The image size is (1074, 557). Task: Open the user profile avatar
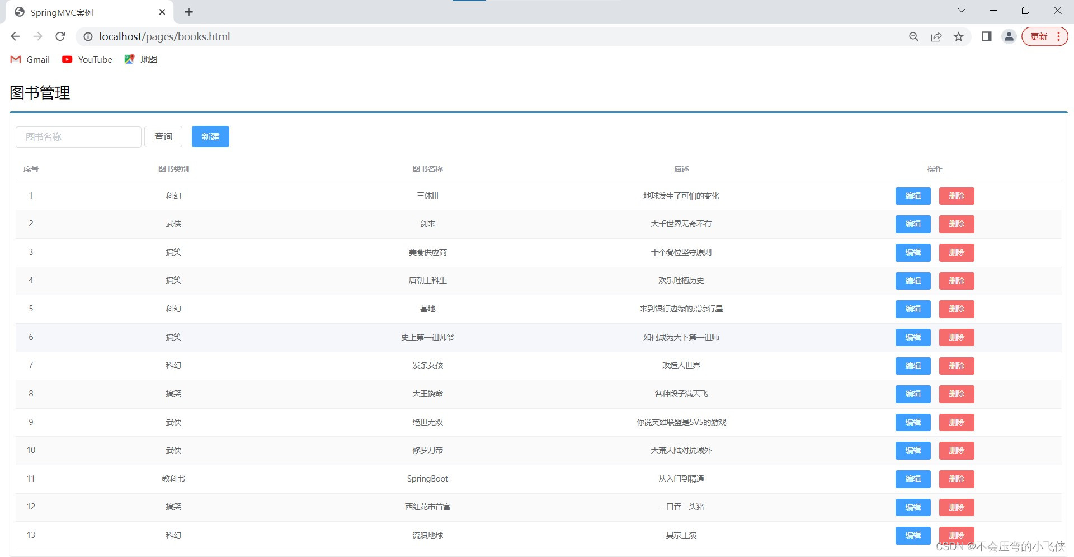click(1009, 36)
